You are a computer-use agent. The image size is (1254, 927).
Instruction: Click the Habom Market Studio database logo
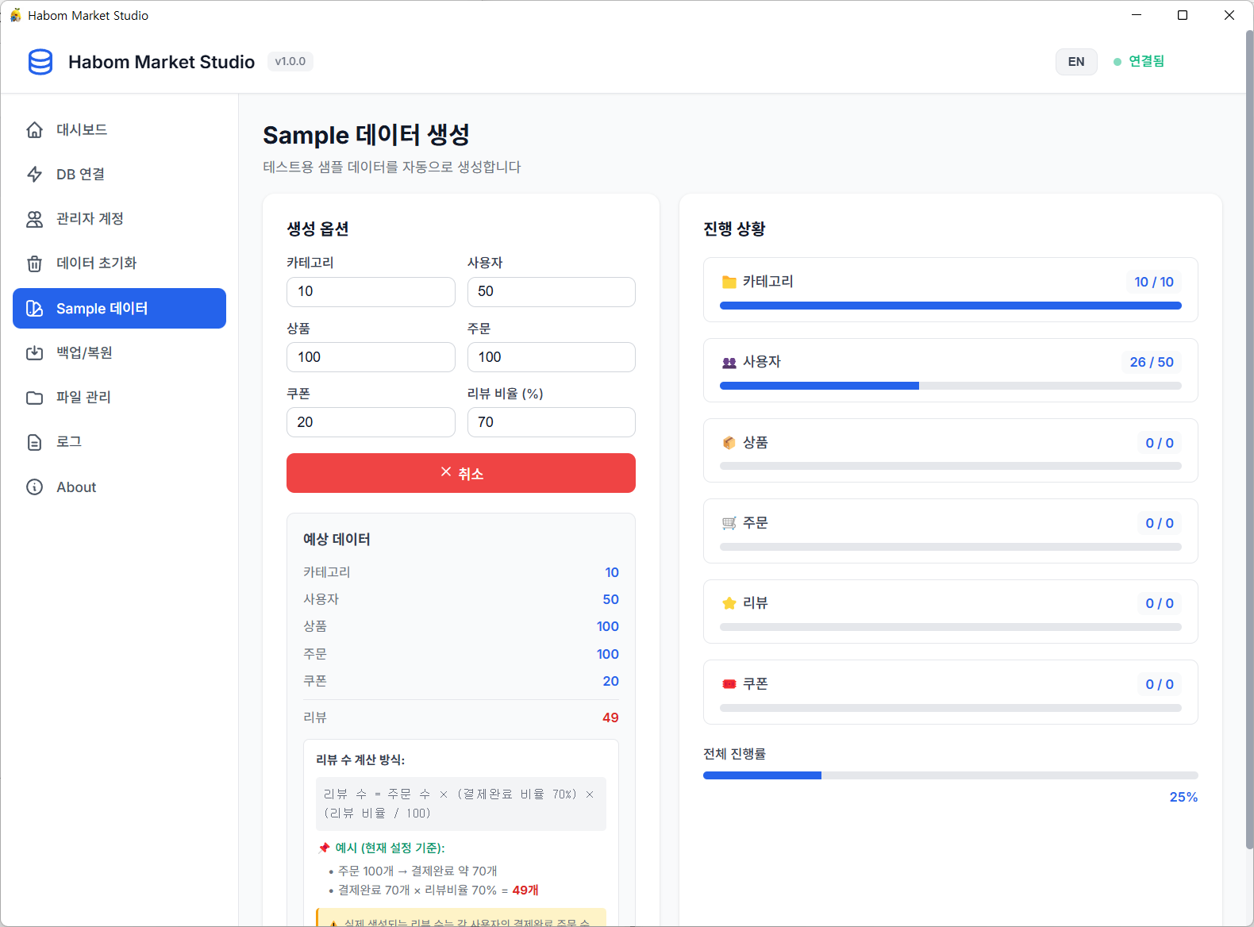pyautogui.click(x=40, y=62)
